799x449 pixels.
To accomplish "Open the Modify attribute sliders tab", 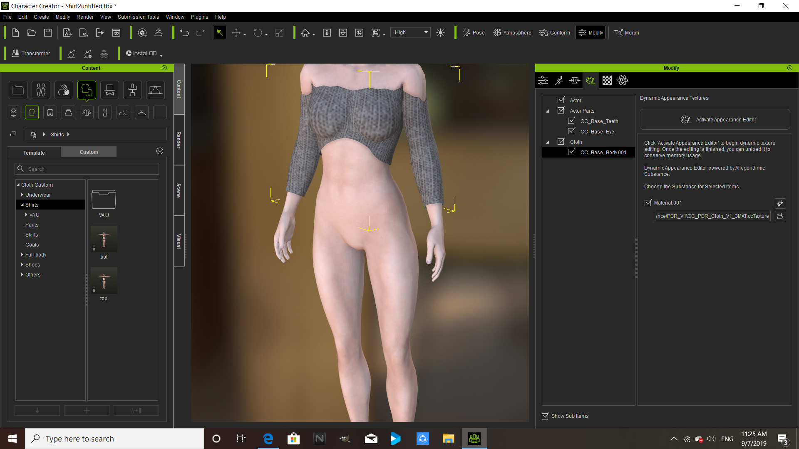I will click(x=543, y=80).
